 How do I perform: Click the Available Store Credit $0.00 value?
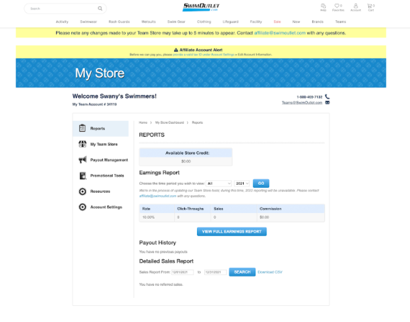pos(186,161)
